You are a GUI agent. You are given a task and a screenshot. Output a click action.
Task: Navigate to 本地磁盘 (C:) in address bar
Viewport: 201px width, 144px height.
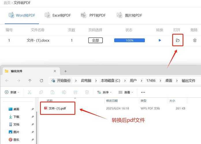point(111,81)
